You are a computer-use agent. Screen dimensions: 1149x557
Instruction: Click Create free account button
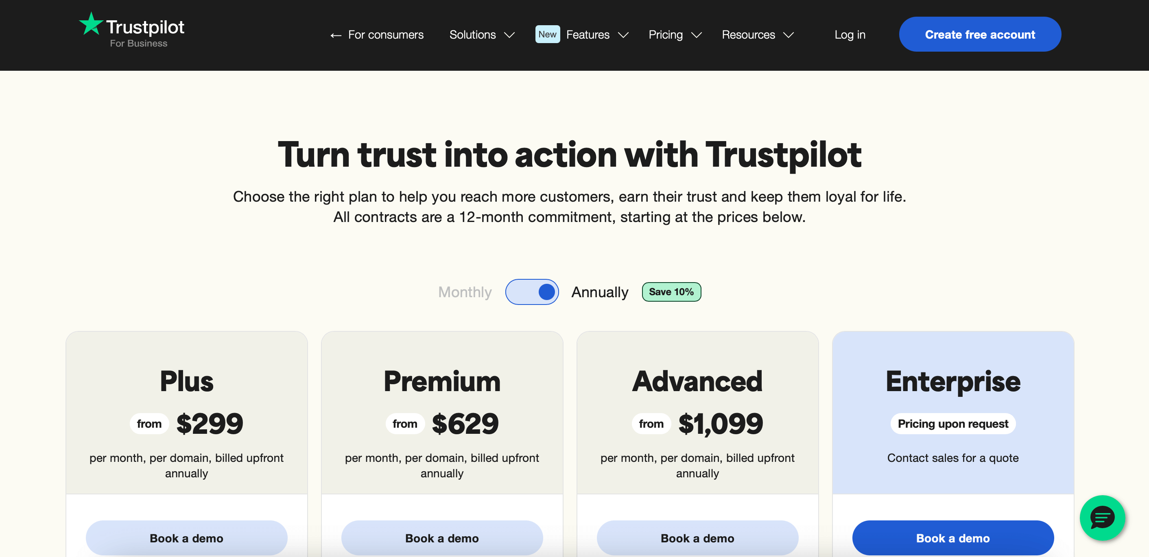click(979, 34)
